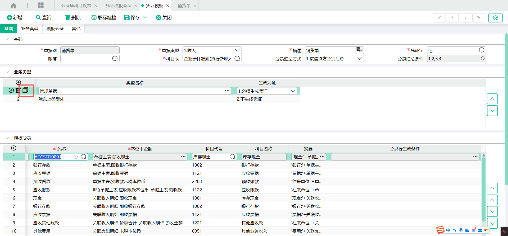
Task: Clear the ACCSTD0001 entry with x icon
Action: [76, 157]
